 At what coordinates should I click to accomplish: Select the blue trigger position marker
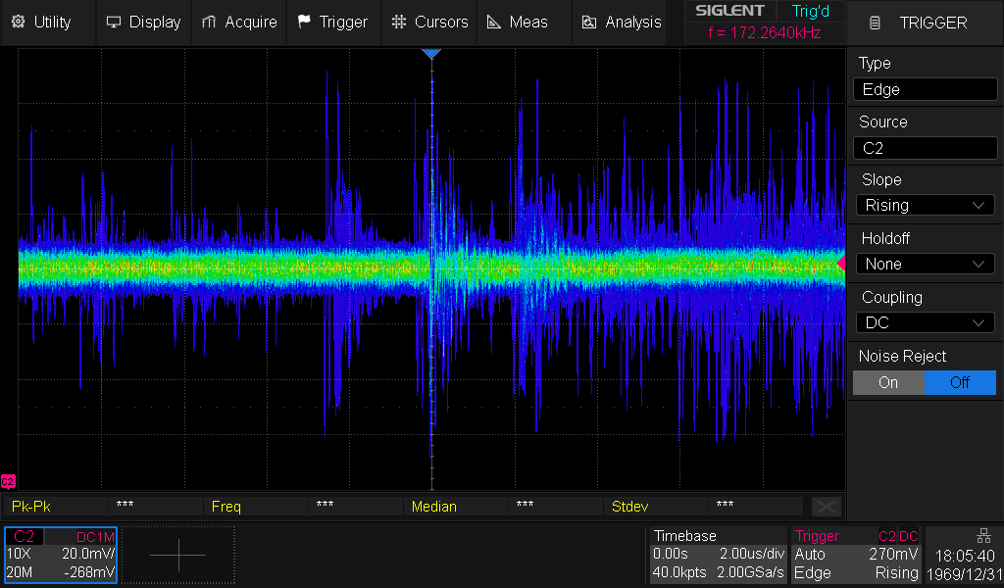(431, 54)
